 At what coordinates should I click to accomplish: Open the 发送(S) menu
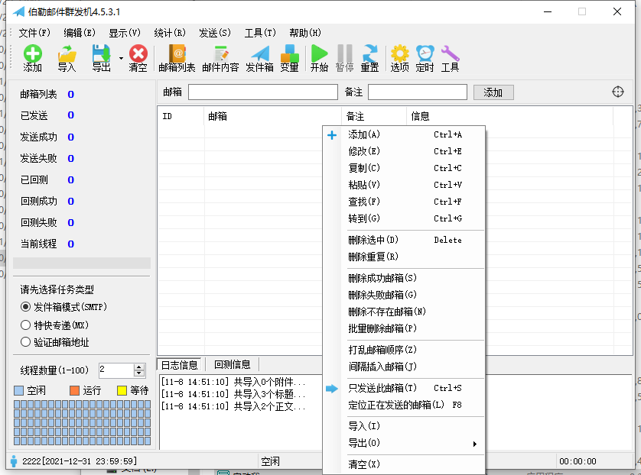(215, 33)
